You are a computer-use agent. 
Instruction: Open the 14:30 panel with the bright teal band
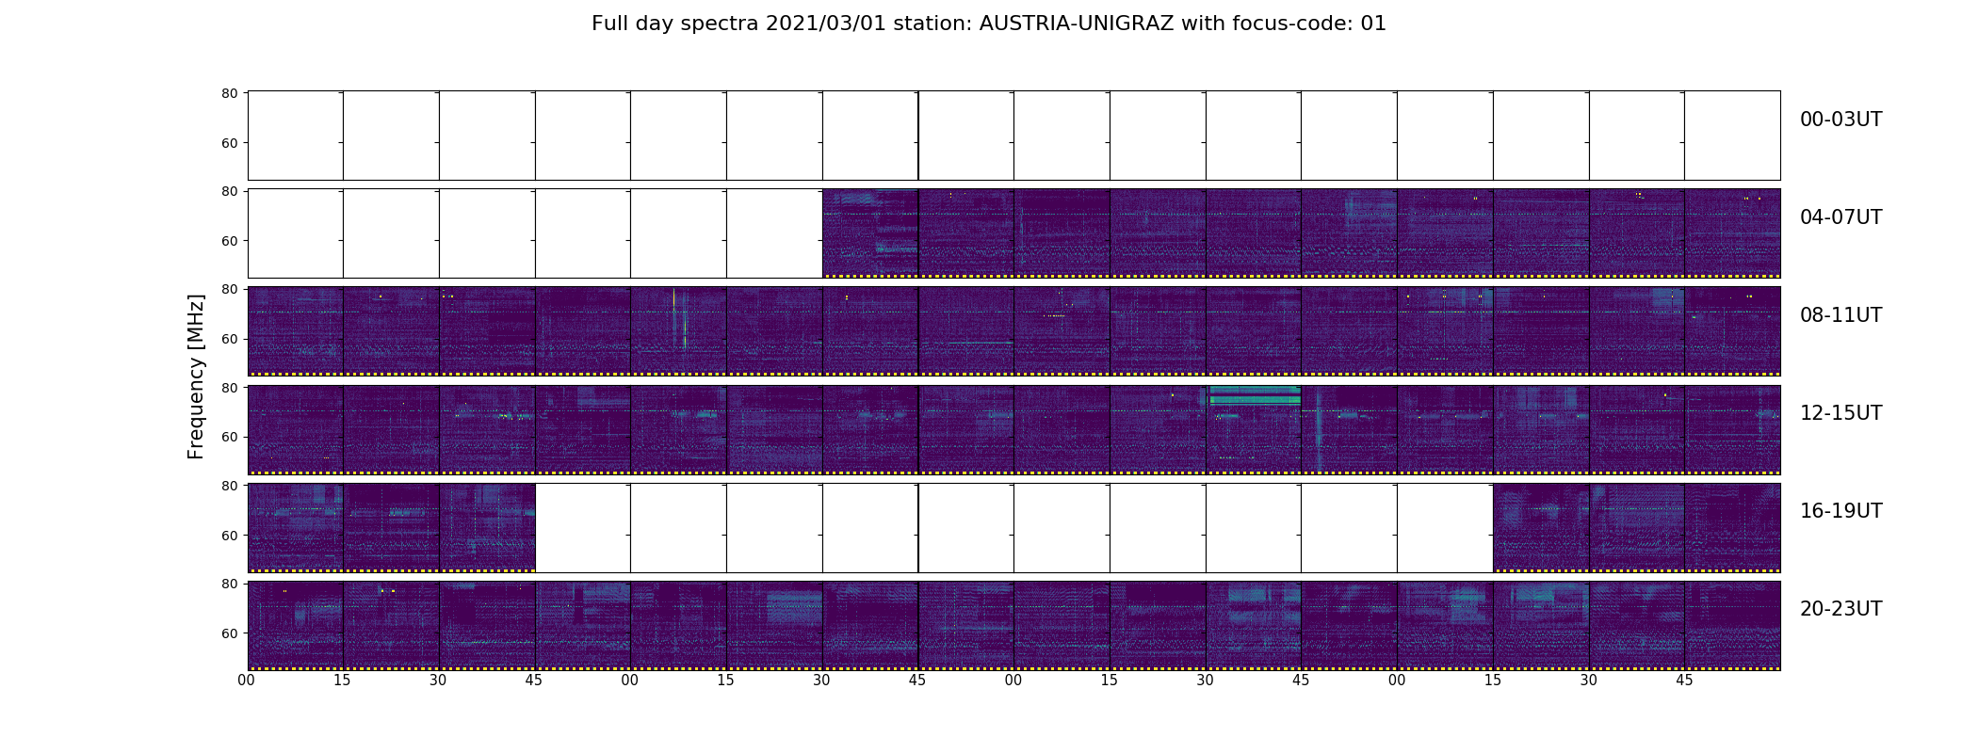tap(1253, 429)
